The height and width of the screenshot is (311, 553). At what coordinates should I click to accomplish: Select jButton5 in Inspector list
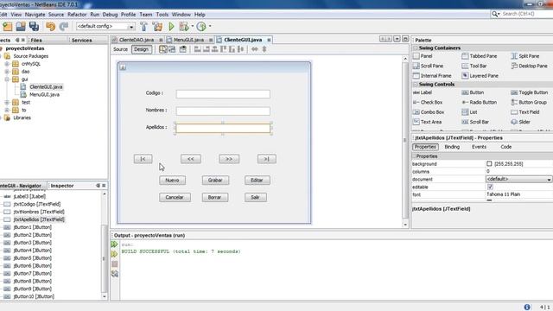pos(32,258)
